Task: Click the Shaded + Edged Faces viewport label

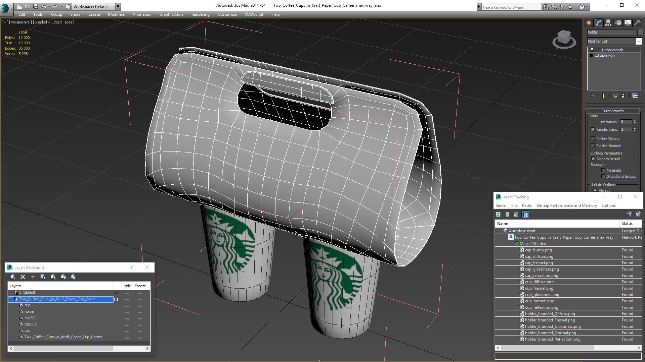Action: pyautogui.click(x=54, y=22)
